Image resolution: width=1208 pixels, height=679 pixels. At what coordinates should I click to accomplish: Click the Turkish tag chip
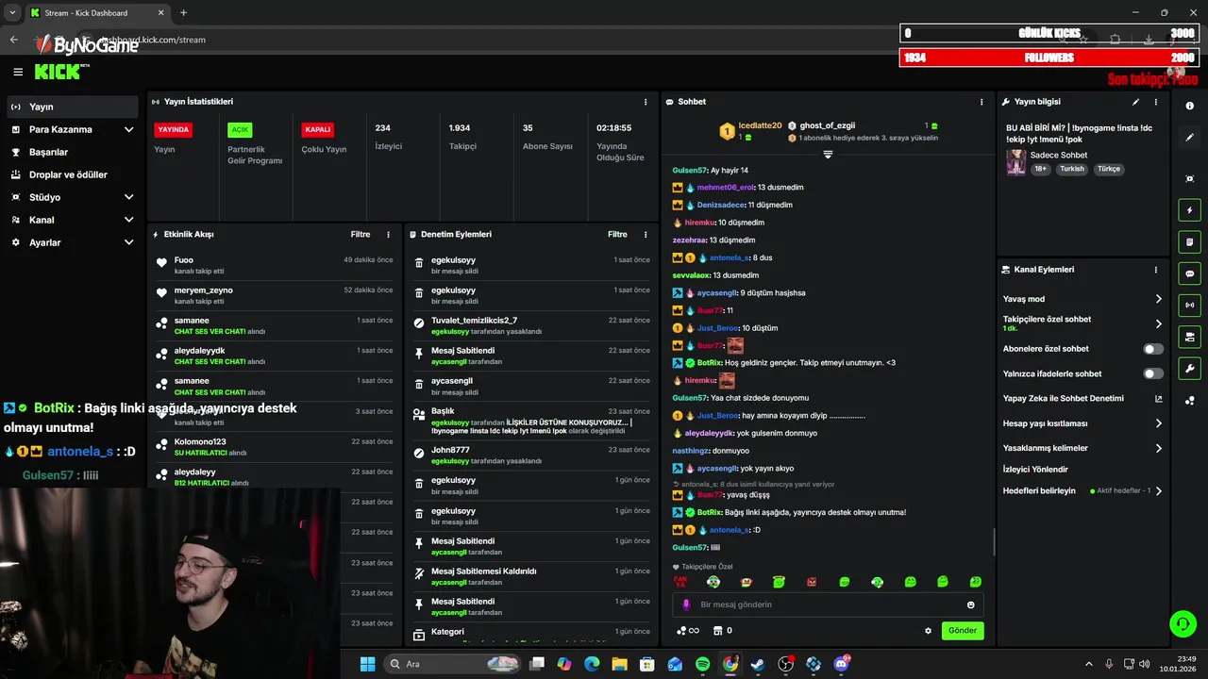pyautogui.click(x=1072, y=169)
